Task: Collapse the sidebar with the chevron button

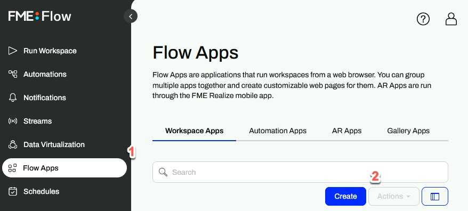Action: pos(131,17)
